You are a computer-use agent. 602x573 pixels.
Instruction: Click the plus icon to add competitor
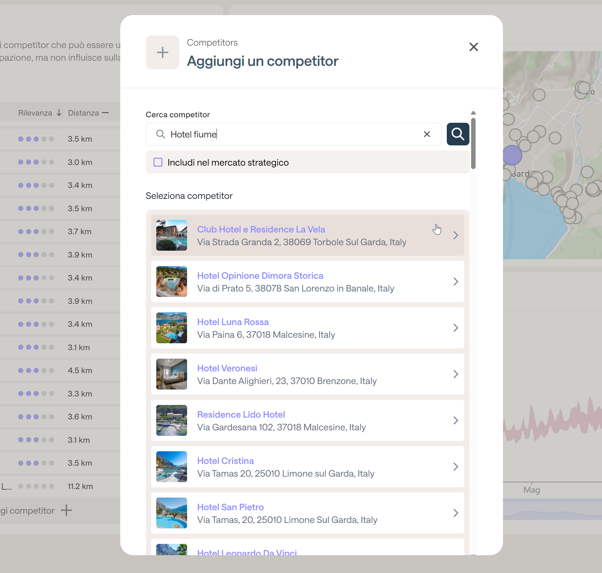[x=66, y=510]
